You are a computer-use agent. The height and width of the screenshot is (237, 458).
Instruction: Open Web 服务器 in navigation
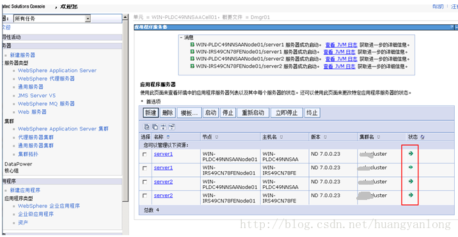32,112
